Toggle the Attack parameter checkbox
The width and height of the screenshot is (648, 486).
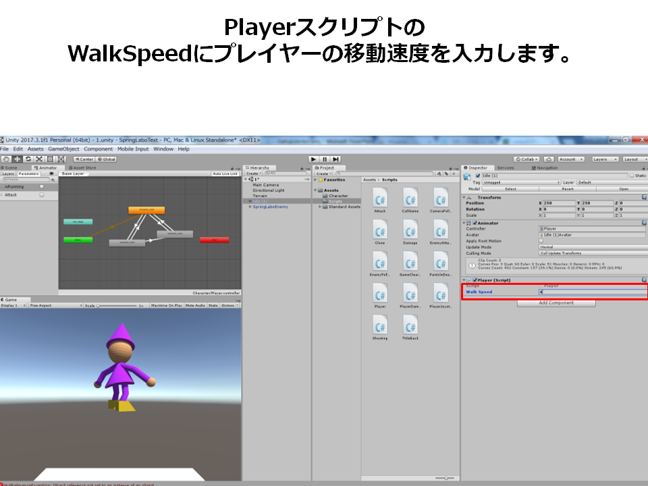tap(41, 194)
